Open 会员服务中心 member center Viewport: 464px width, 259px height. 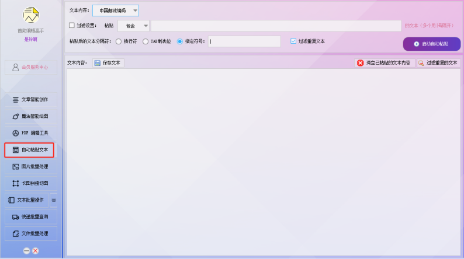point(31,67)
